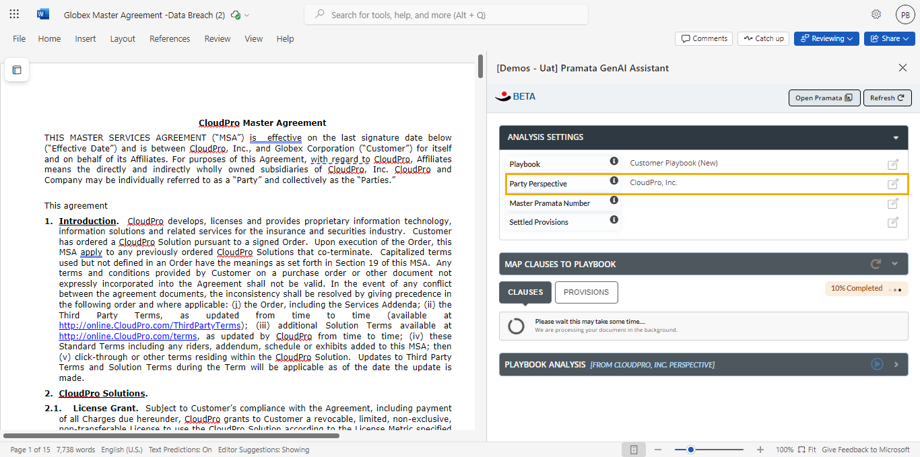
Task: Refresh the Map Clauses to Playbook section
Action: point(876,265)
